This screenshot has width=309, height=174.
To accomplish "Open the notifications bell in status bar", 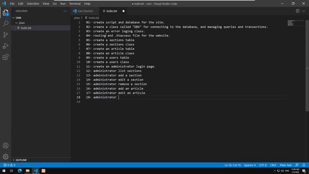I will 304,165.
